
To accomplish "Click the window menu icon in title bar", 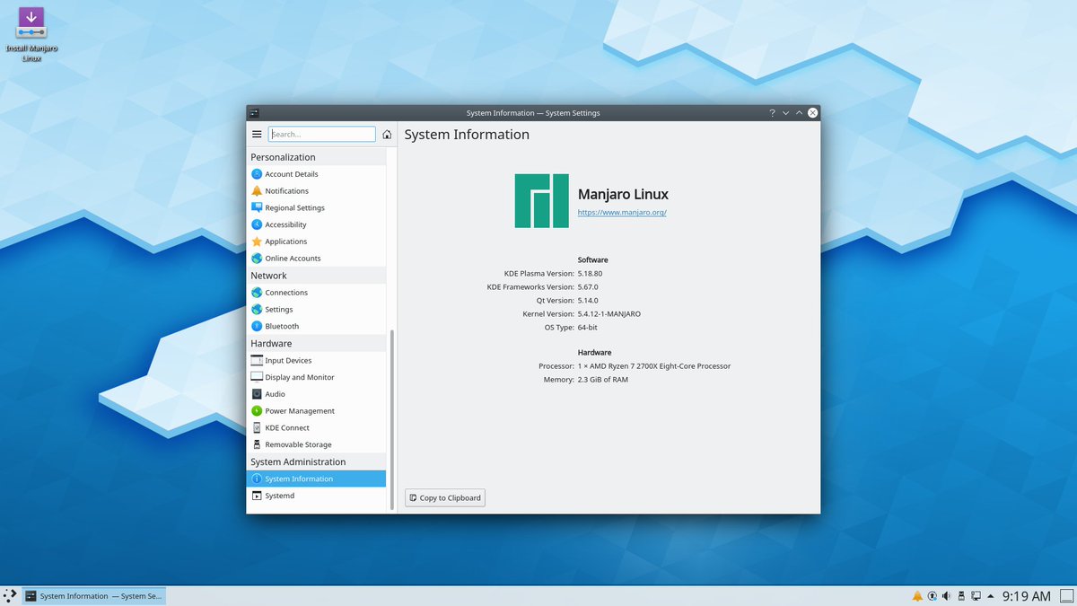I will click(255, 113).
